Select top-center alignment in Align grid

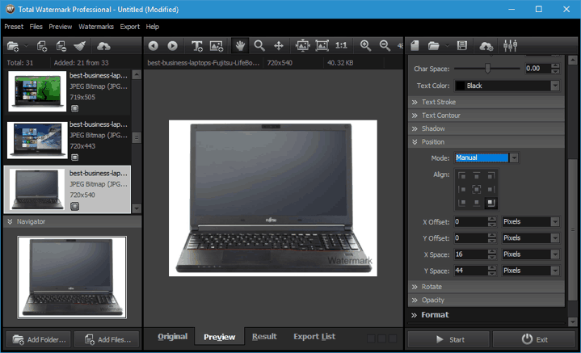477,175
